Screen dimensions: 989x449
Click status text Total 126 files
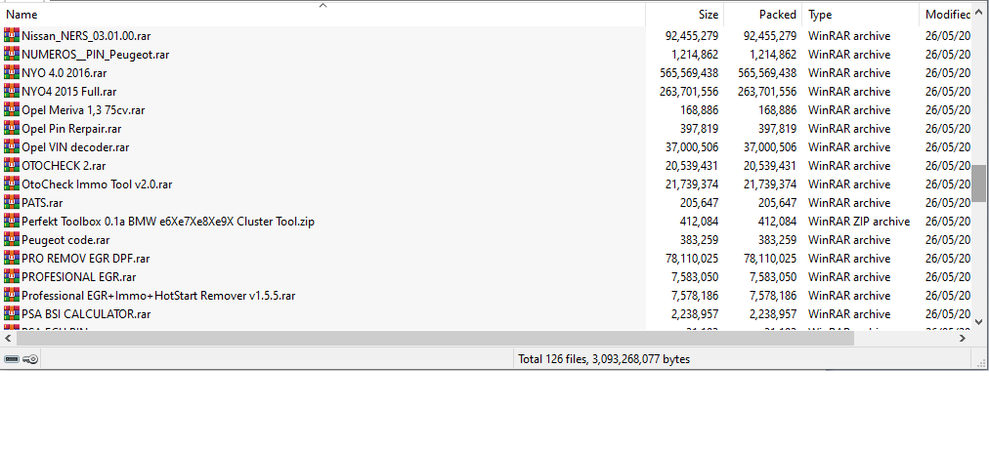click(x=604, y=359)
